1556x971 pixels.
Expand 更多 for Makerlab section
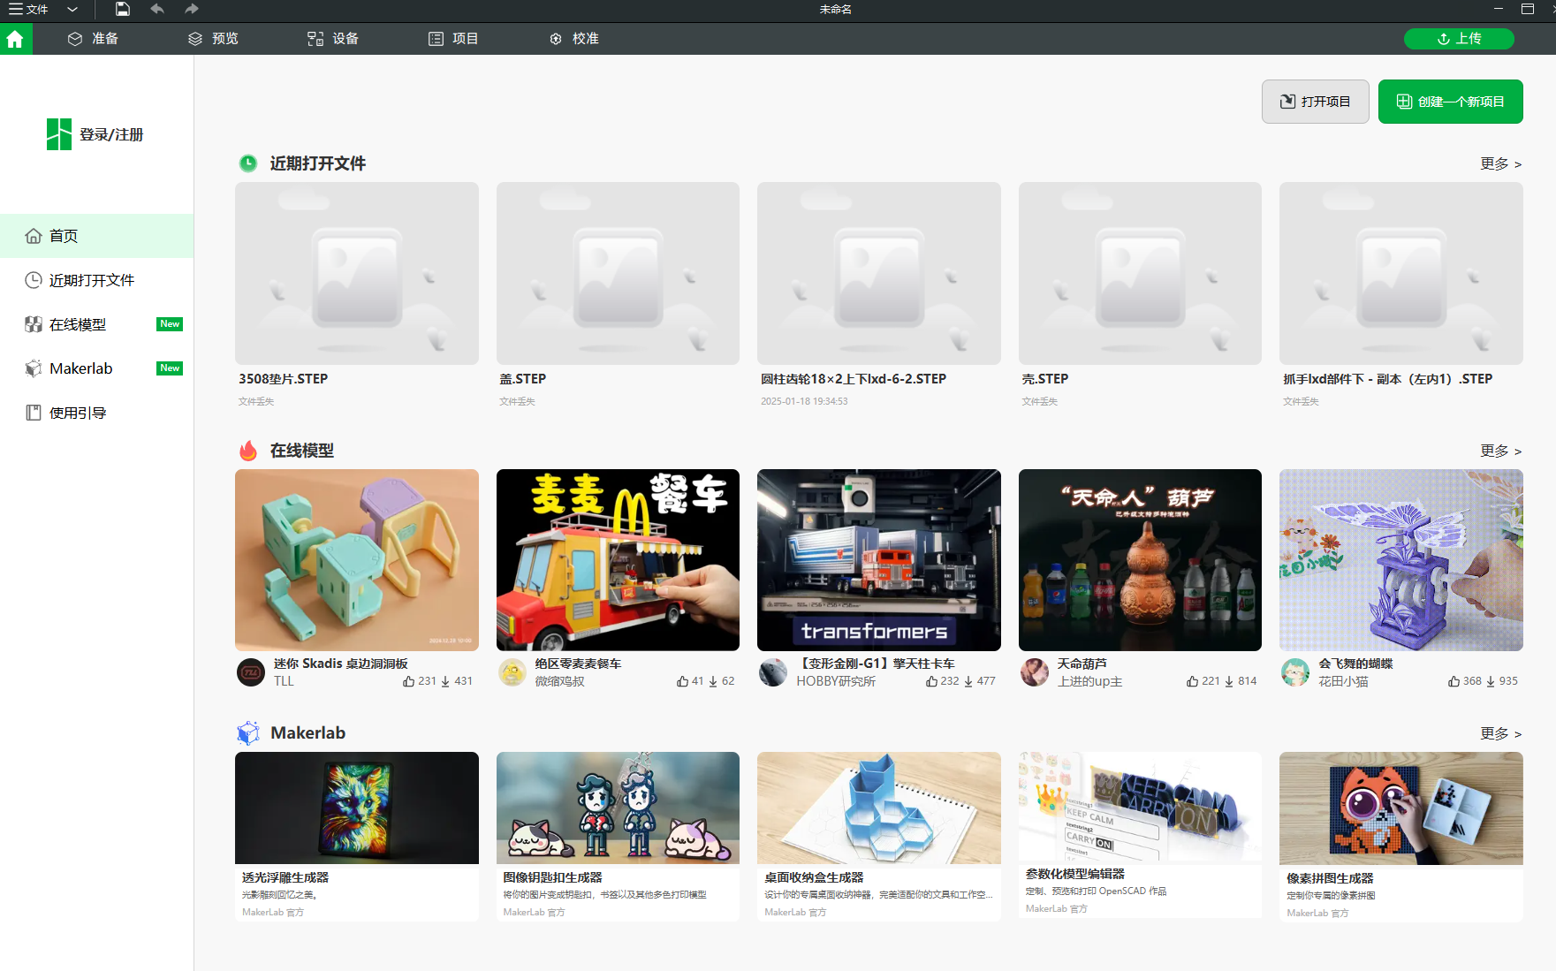[1500, 733]
